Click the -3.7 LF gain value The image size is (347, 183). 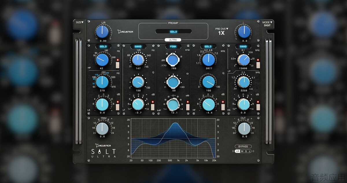tap(138, 113)
